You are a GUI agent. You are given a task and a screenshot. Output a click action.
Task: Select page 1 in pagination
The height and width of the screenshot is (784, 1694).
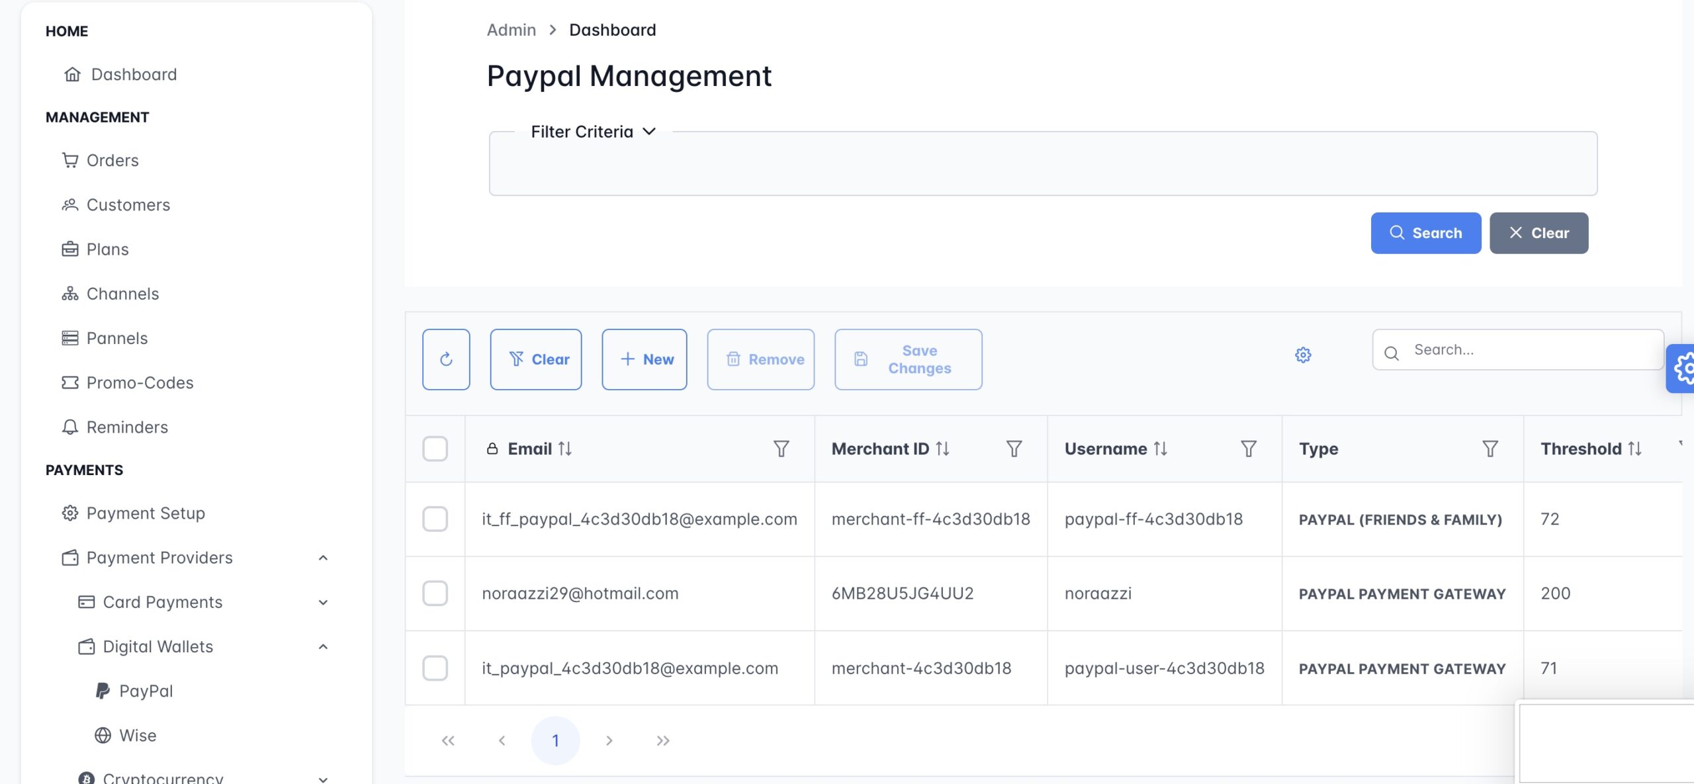coord(556,740)
